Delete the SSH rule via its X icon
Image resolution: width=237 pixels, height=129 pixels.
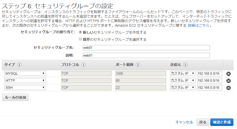coord(228,88)
